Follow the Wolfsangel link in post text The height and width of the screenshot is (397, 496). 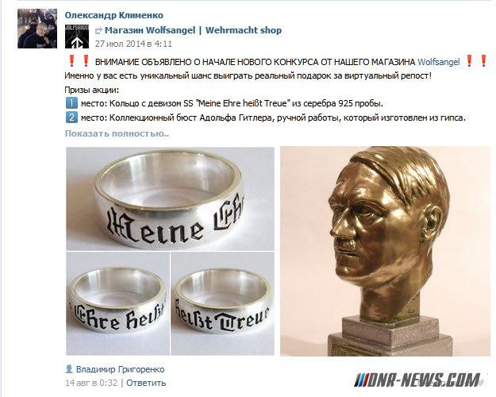438,62
